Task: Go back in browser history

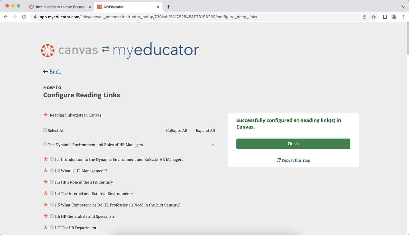Action: 6,17
